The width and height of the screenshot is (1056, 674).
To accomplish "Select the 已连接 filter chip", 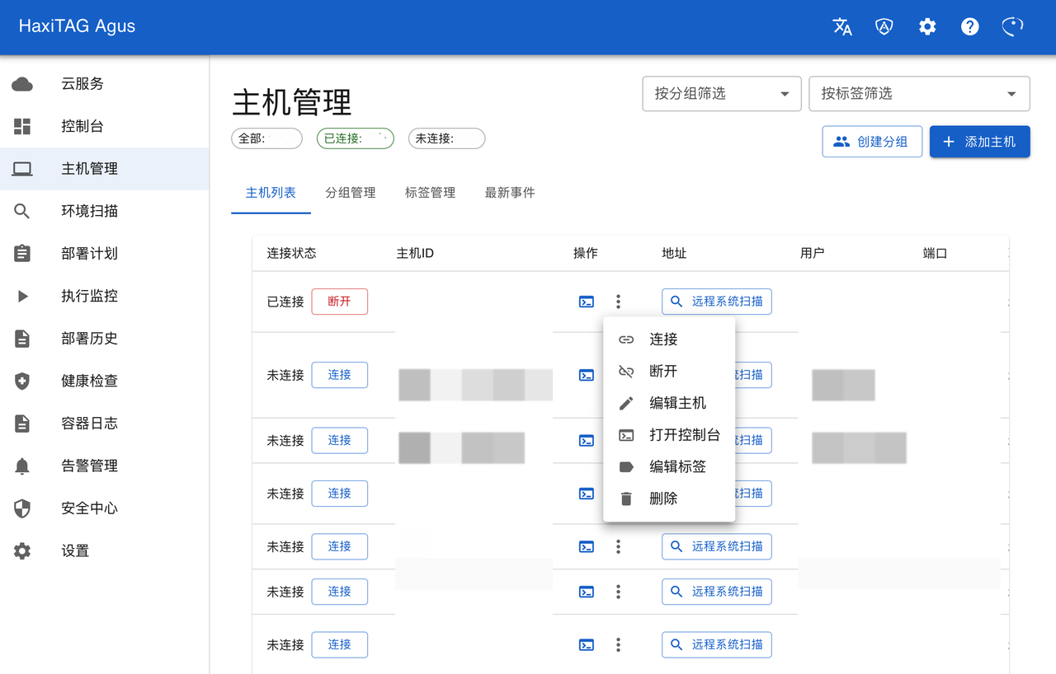I will pyautogui.click(x=355, y=138).
